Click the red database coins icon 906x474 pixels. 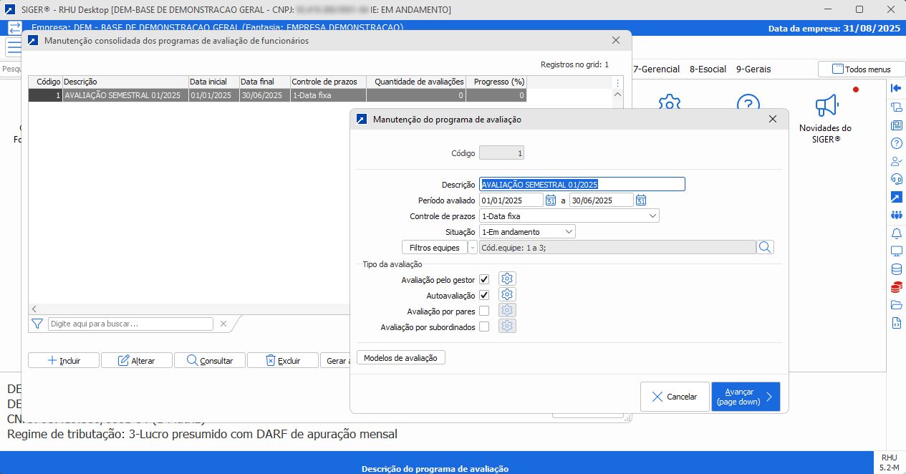pyautogui.click(x=896, y=287)
